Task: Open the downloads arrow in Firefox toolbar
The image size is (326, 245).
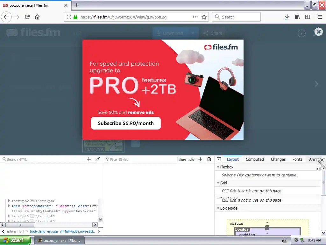Action: [x=287, y=17]
